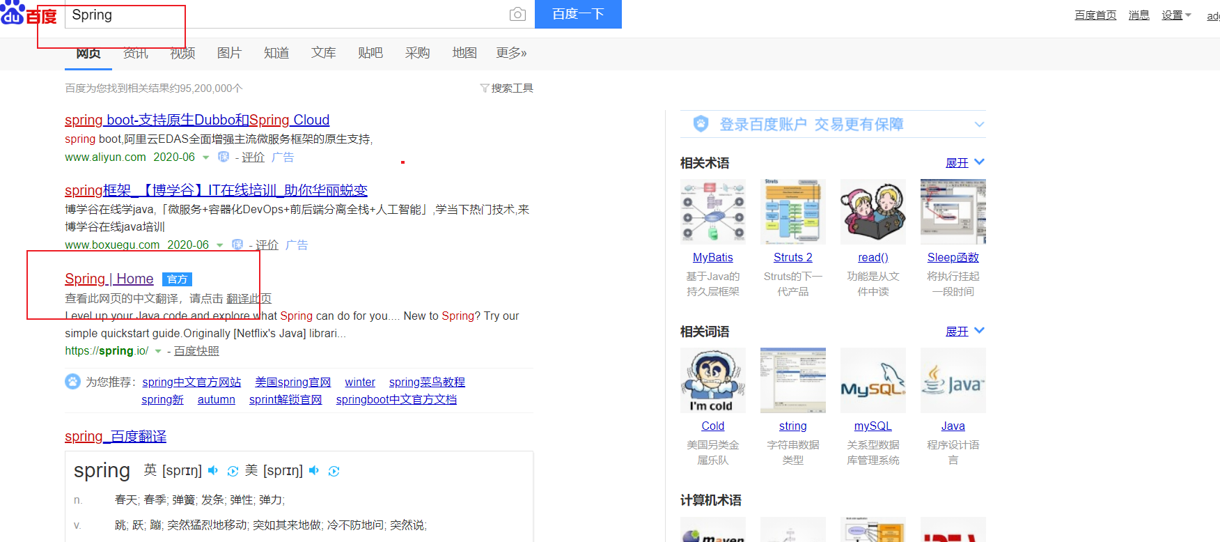Open the Sleep函数 thumbnail image
This screenshot has height=542, width=1220.
coord(953,212)
